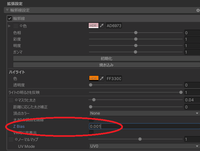The image size is (200, 151).
Task: Click the ガンマ slider handle
Action: coord(135,52)
